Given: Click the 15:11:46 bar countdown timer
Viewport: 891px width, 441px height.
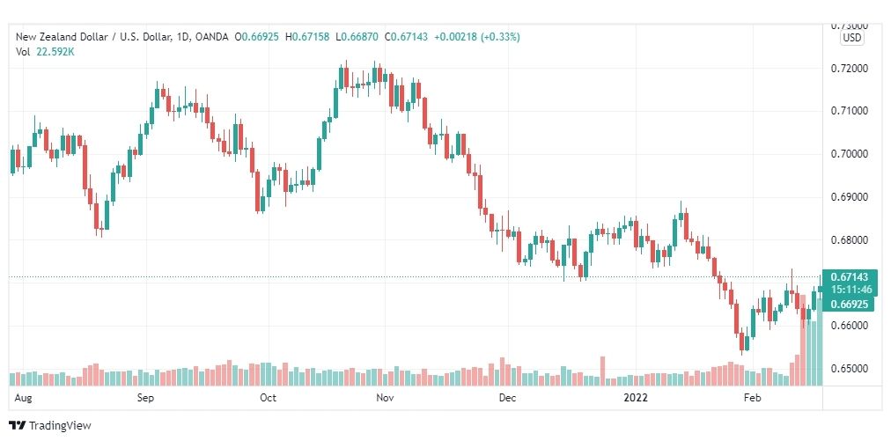Looking at the screenshot, I should (x=850, y=290).
